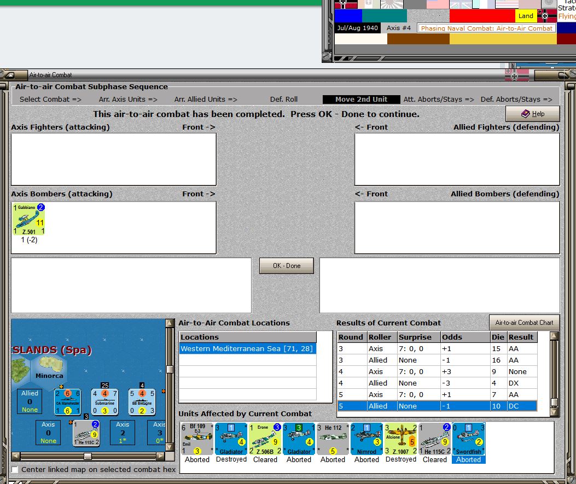Click the Submarine counter on map
576x484 pixels.
[x=104, y=402]
